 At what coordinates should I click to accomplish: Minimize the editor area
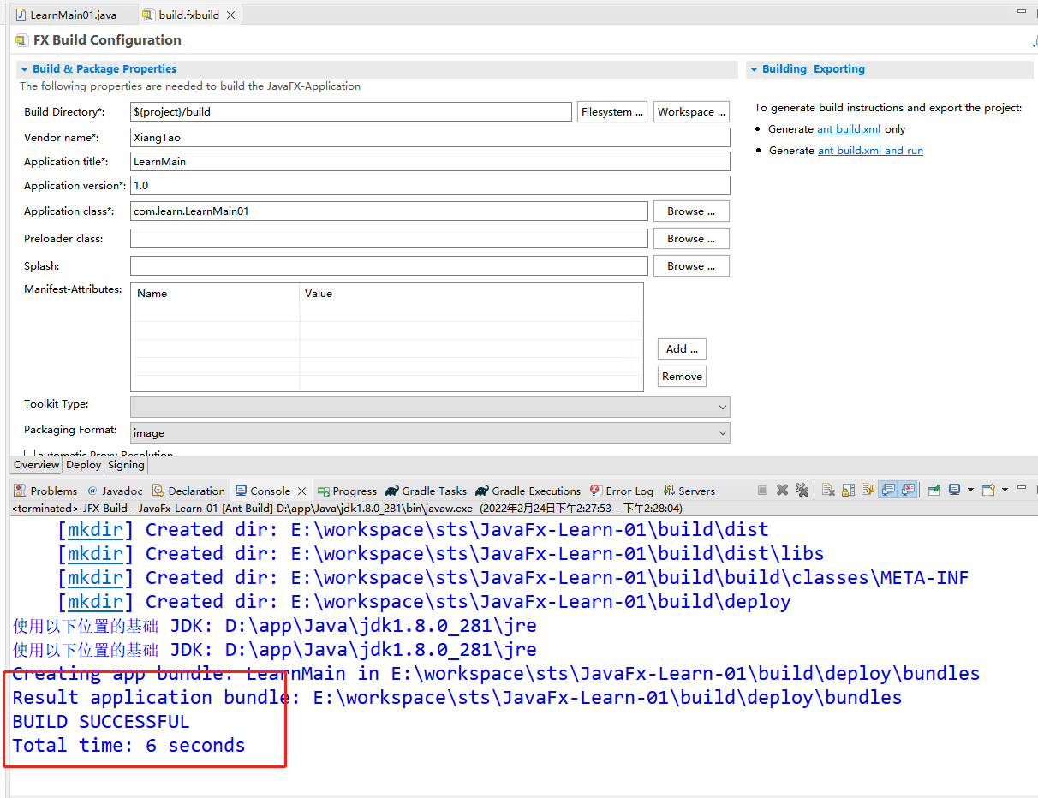click(x=1021, y=12)
